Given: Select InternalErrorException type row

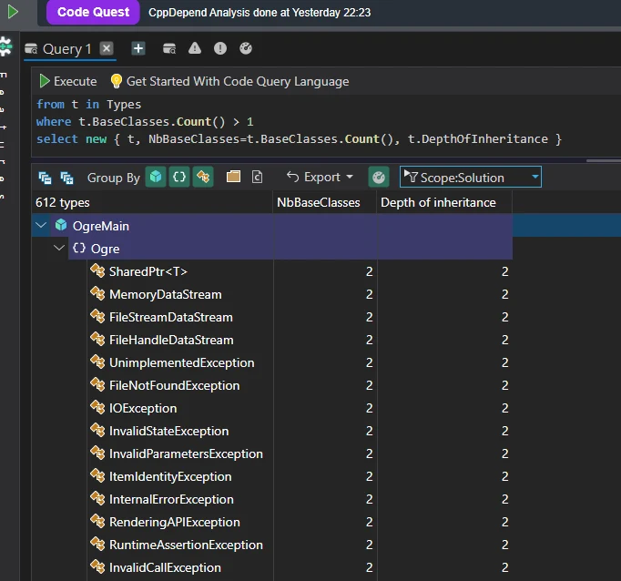Looking at the screenshot, I should [300, 499].
